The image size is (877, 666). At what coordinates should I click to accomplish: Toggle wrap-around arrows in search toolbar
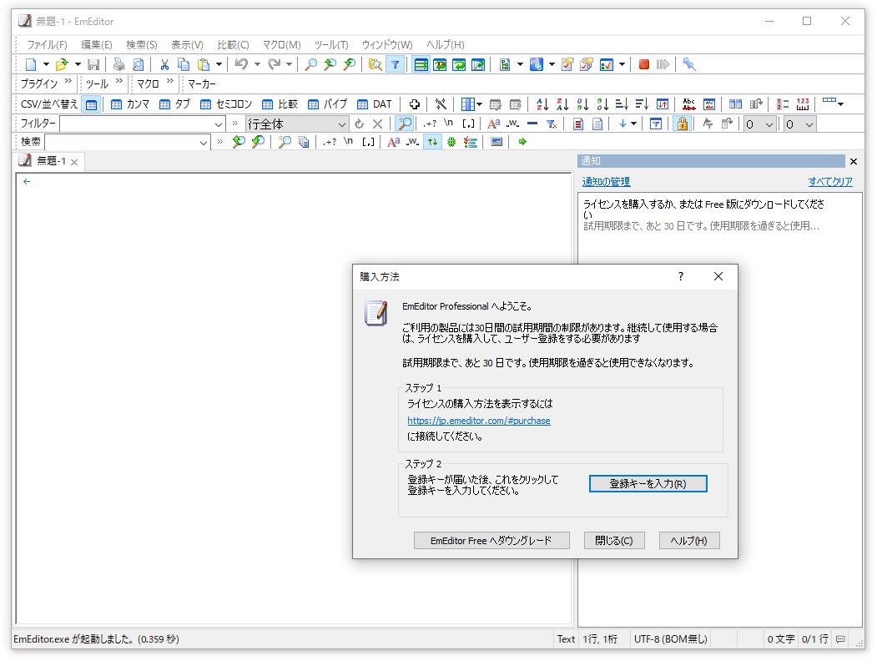(x=432, y=142)
